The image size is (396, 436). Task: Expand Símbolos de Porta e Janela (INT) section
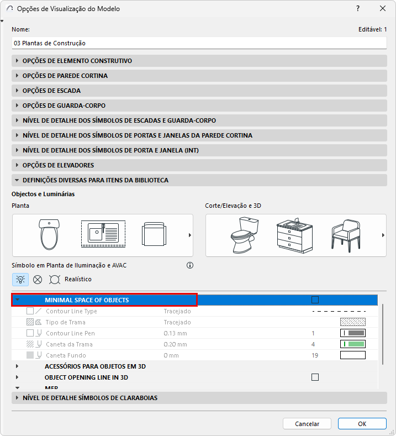(199, 150)
